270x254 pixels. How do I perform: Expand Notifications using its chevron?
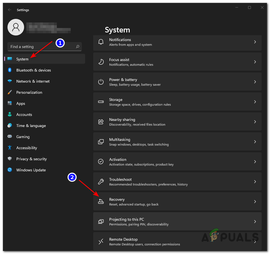[x=255, y=42]
